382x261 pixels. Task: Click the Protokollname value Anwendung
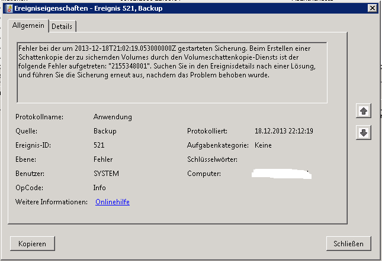pos(113,117)
